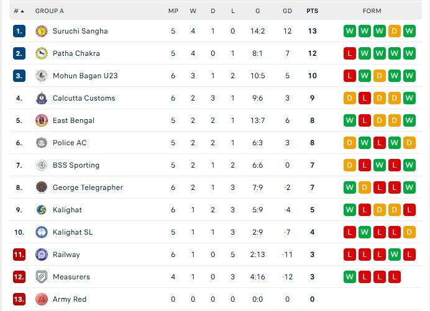
Task: Click the Kalighat SL team name
Action: 73,232
